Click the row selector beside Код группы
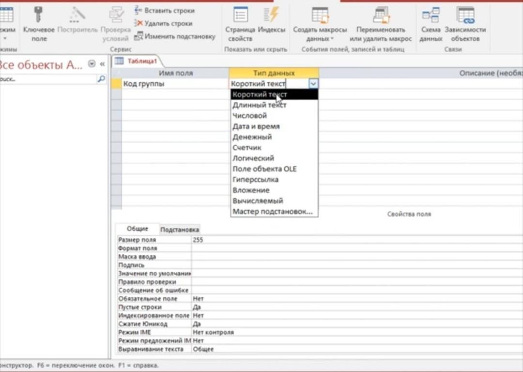The image size is (523, 372). [x=116, y=84]
